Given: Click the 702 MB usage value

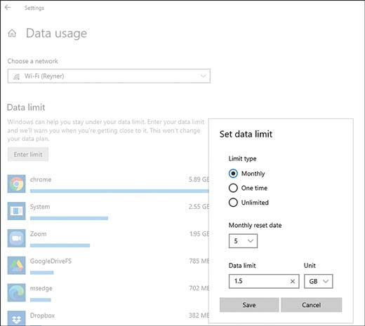Looking at the screenshot, I should 199,288.
